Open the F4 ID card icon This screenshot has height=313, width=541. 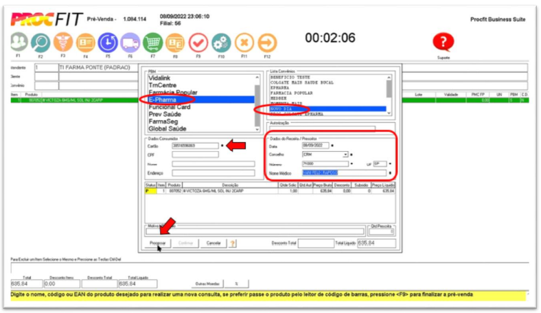pos(85,43)
